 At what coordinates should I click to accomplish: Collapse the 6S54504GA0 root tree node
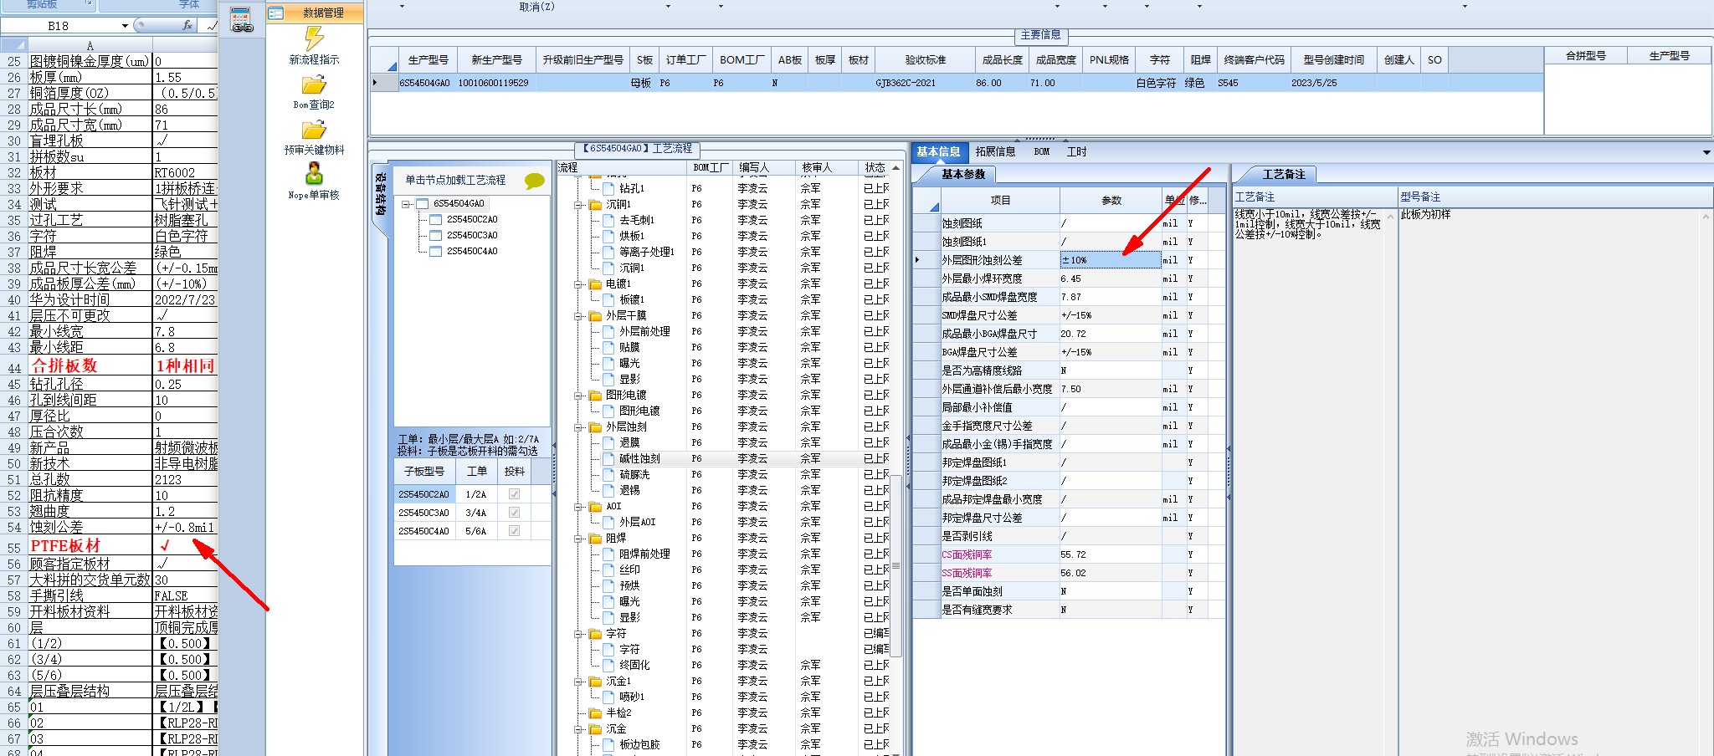coord(406,204)
